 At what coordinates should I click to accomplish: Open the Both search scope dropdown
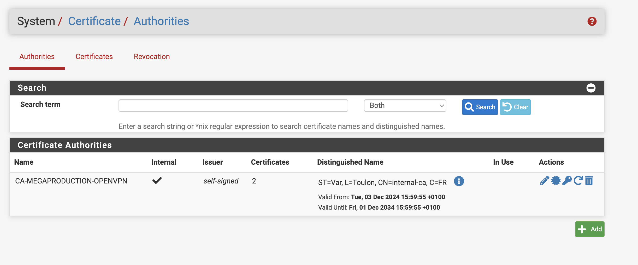[405, 106]
